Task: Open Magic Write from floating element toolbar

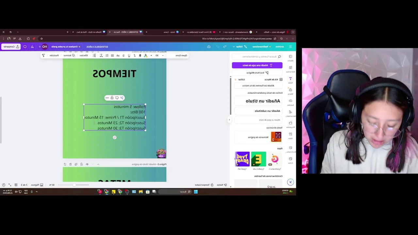Action: pyautogui.click(x=122, y=98)
